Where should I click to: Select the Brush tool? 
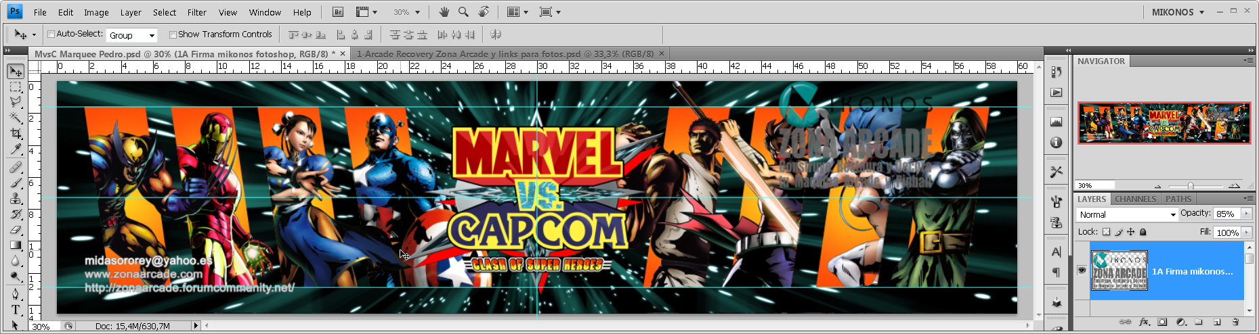point(16,183)
